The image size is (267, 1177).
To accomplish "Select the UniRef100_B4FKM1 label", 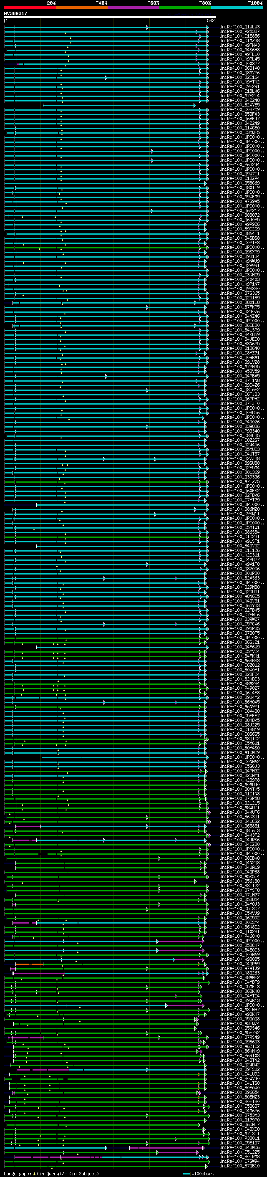I will (239, 656).
